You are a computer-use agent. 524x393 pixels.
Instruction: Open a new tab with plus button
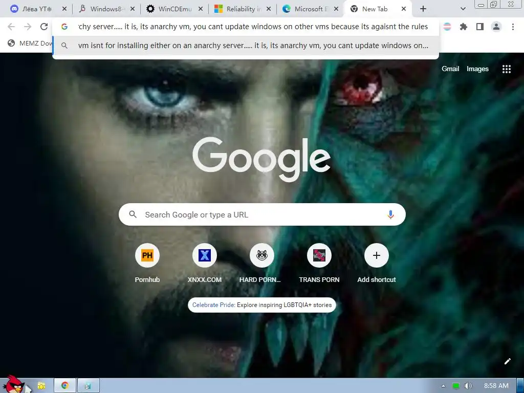click(x=423, y=9)
